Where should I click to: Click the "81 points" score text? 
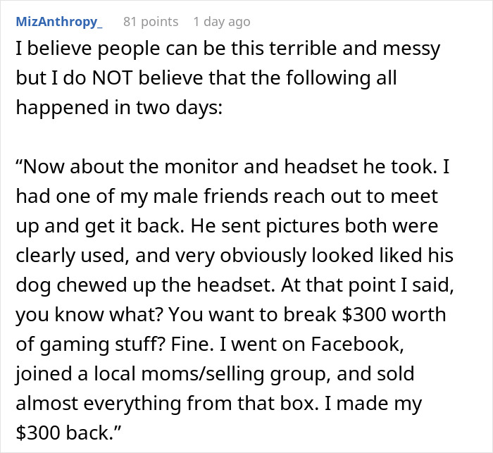coord(151,22)
